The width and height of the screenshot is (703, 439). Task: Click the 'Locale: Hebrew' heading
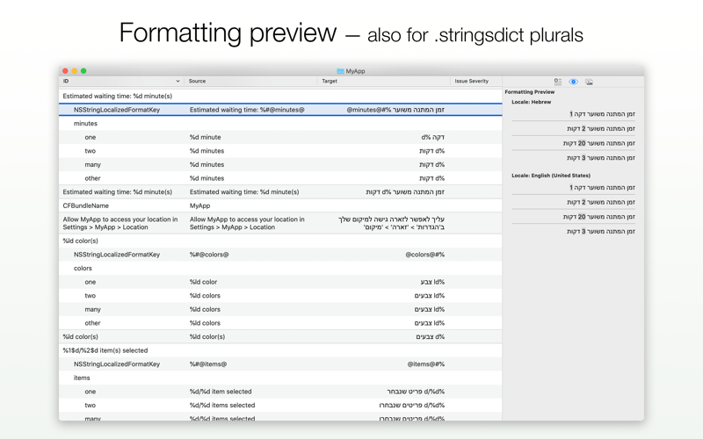(531, 102)
